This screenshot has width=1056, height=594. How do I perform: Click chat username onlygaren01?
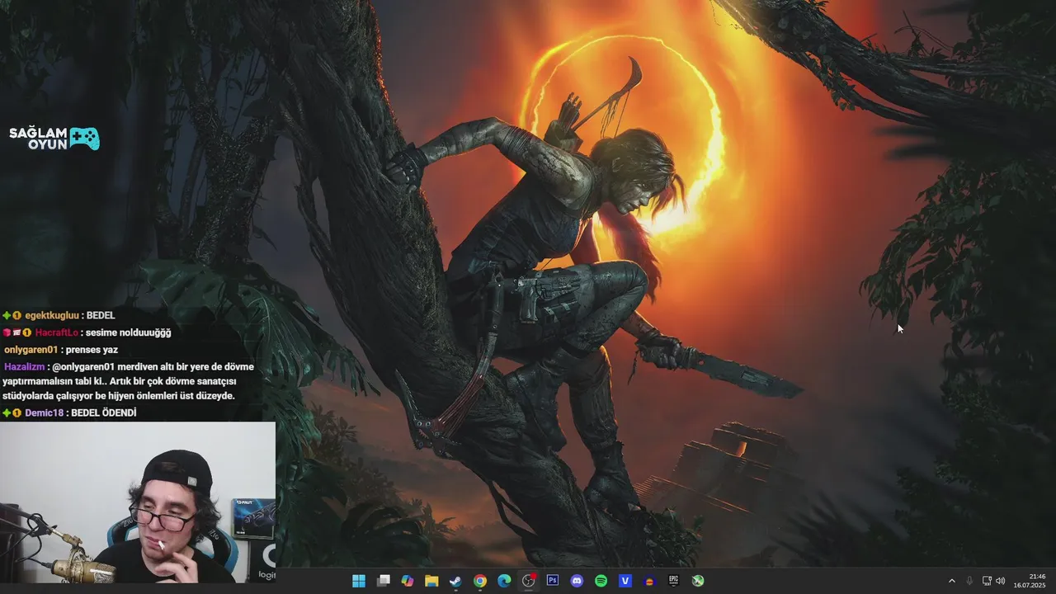click(x=31, y=350)
